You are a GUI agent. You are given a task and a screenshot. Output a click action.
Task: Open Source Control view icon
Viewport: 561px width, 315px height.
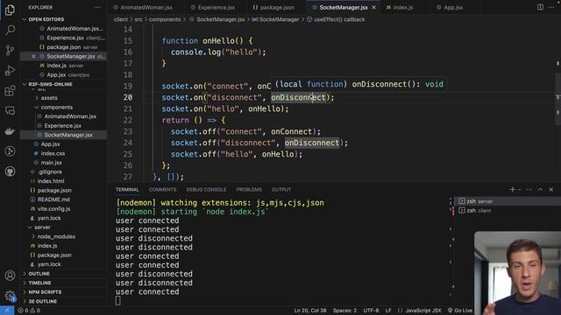(10, 50)
